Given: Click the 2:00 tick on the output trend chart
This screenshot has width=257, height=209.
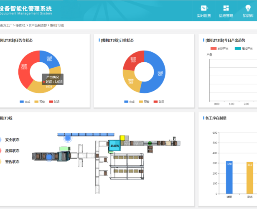Looking at the screenshot, I should coord(247,104).
